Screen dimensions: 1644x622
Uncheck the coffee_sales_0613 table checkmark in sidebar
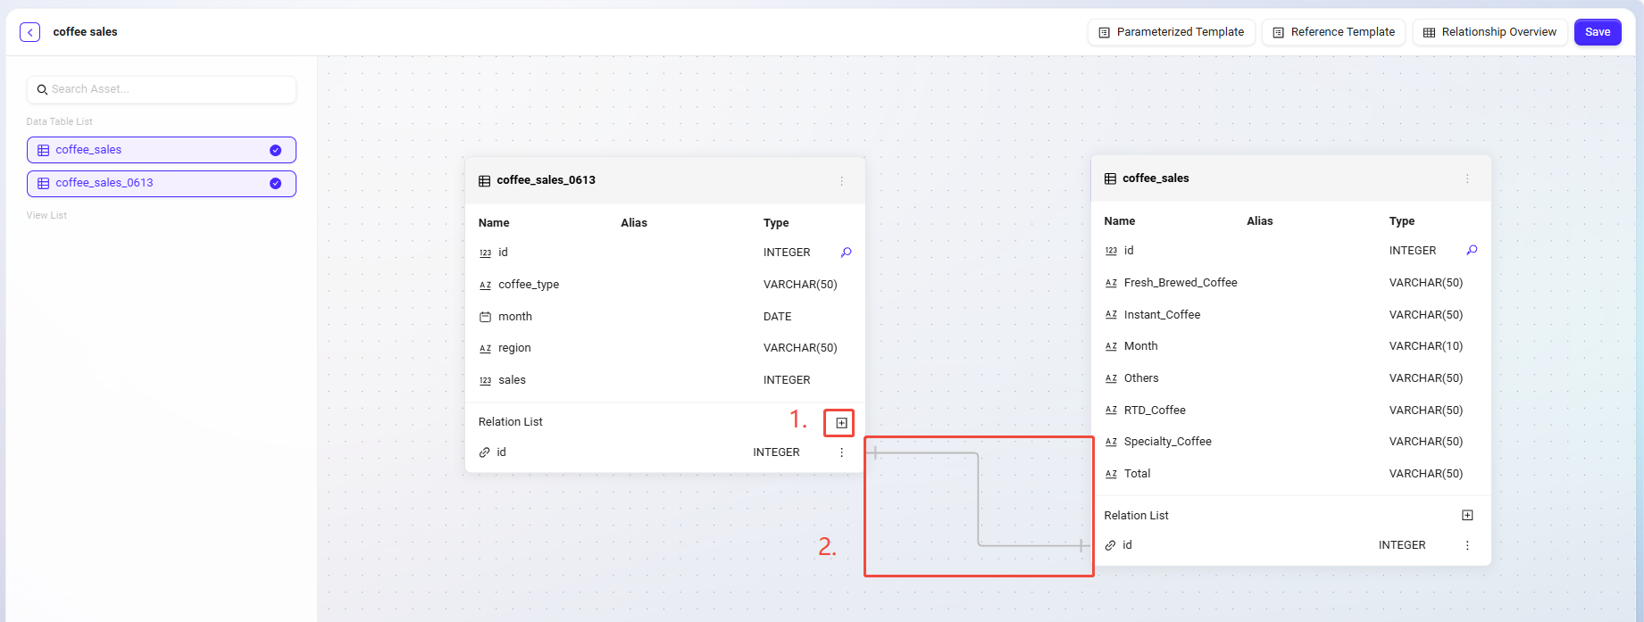pos(275,183)
